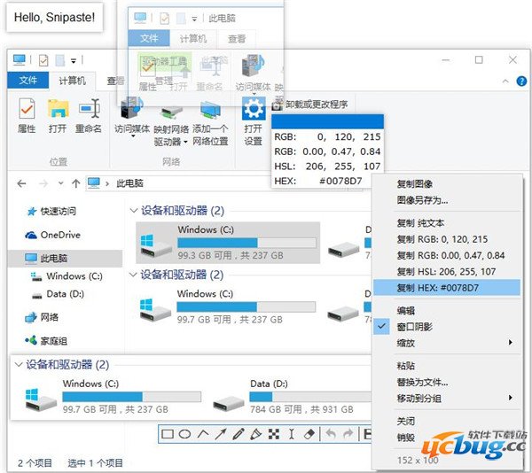Select the pencil tool
This screenshot has width=532, height=473.
click(239, 434)
